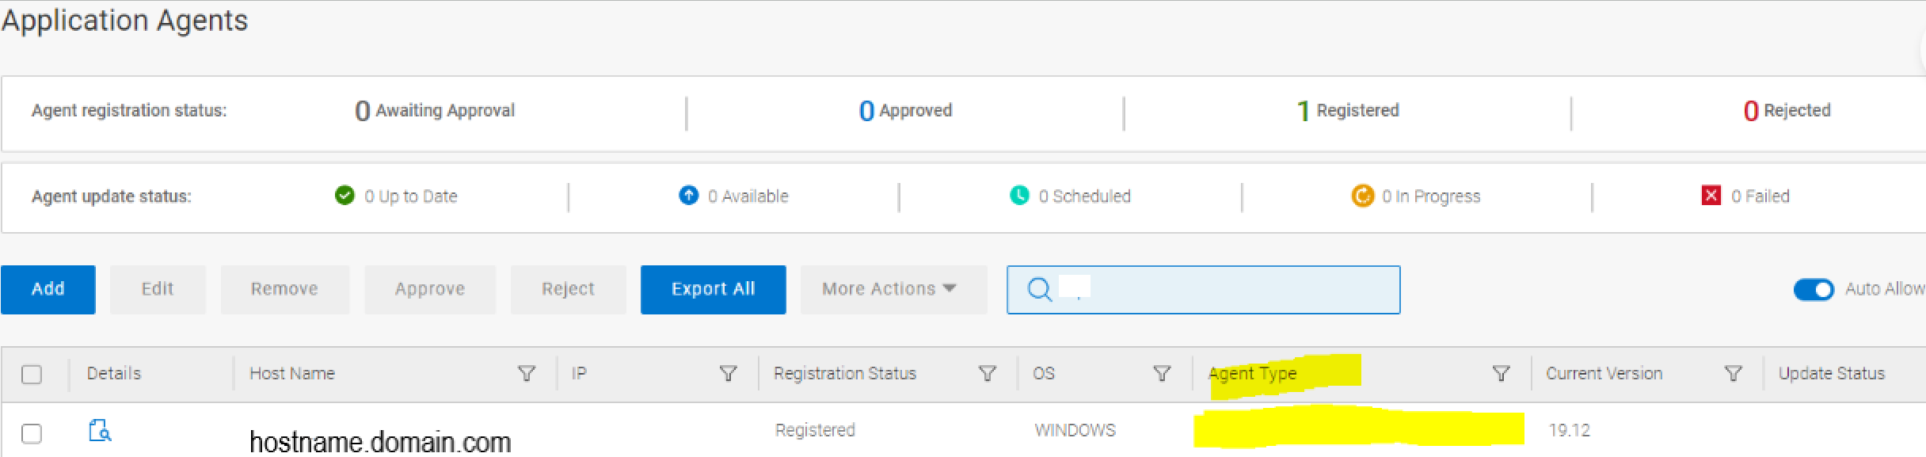Click the Approve button
This screenshot has height=457, width=1926.
point(429,289)
